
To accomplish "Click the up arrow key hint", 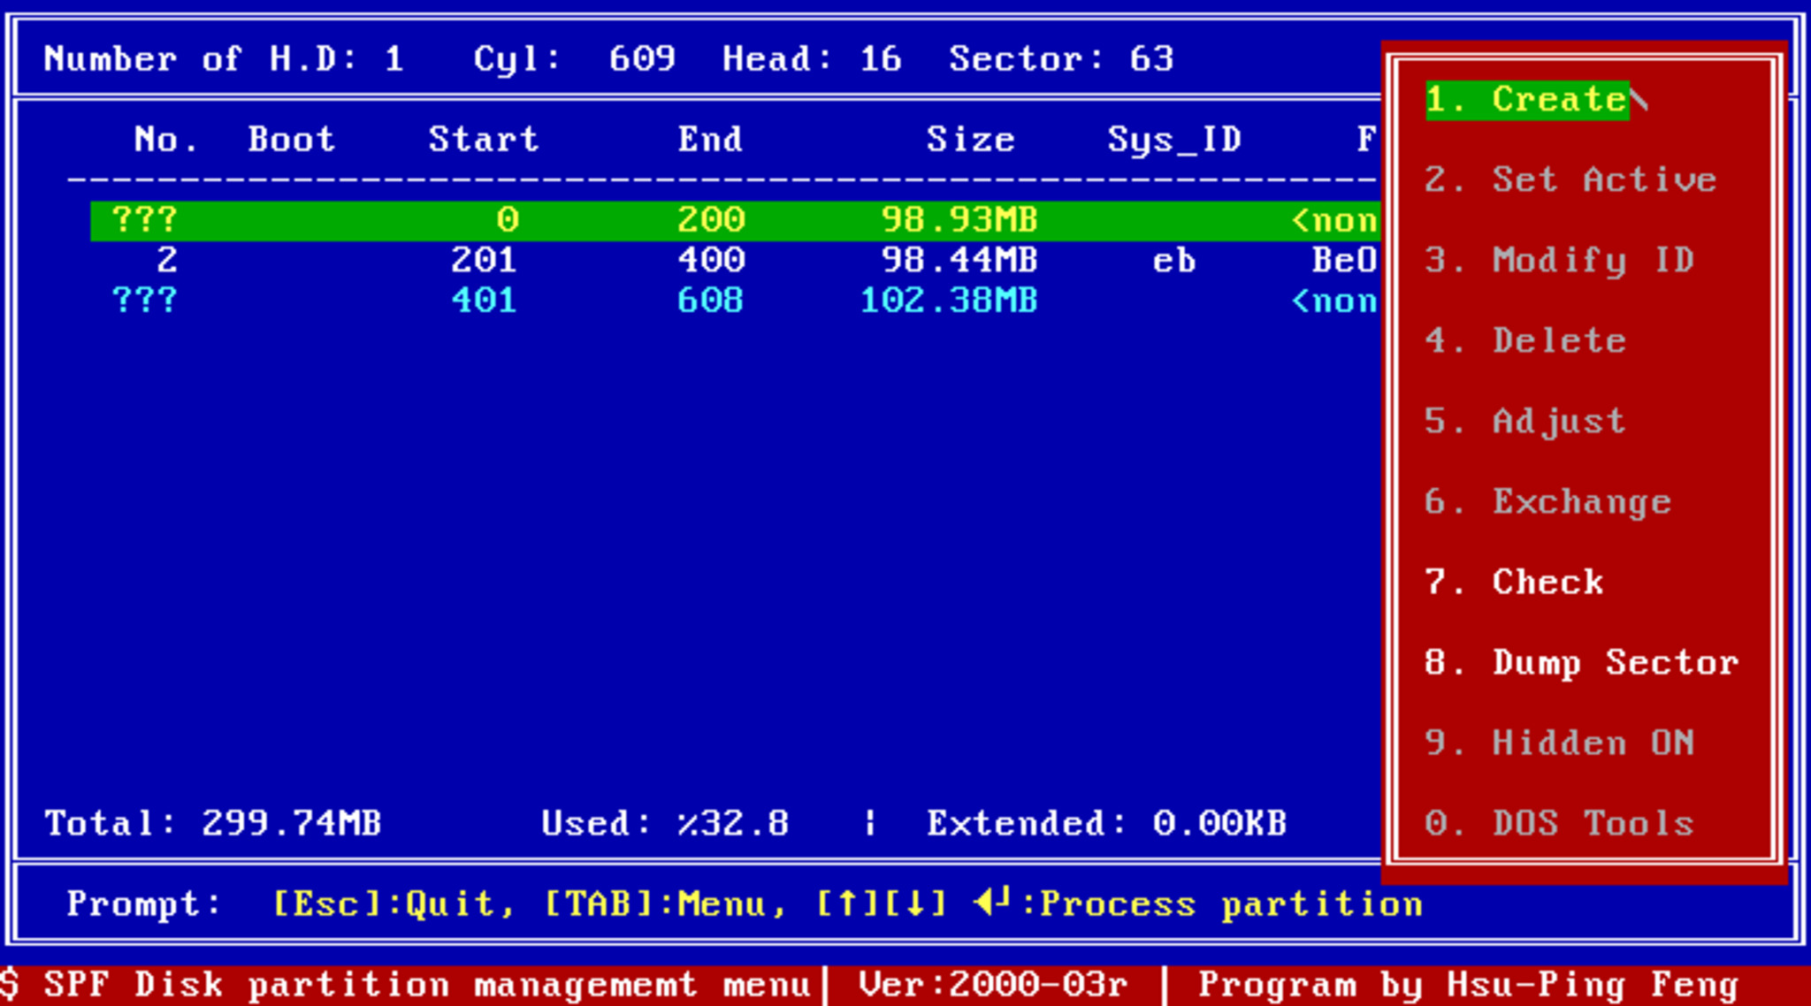I will pos(847,903).
